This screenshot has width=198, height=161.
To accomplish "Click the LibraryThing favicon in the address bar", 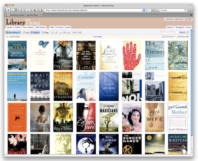I will point(42,10).
